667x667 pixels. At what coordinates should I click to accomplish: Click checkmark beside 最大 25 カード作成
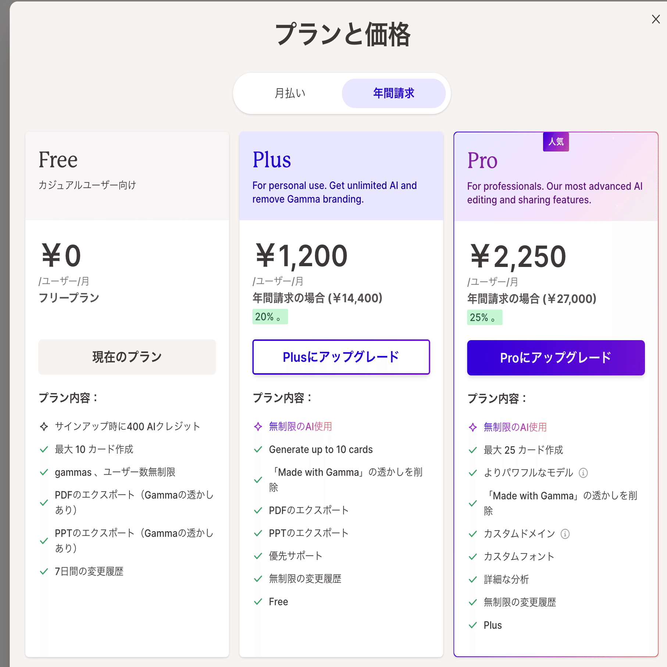point(473,450)
